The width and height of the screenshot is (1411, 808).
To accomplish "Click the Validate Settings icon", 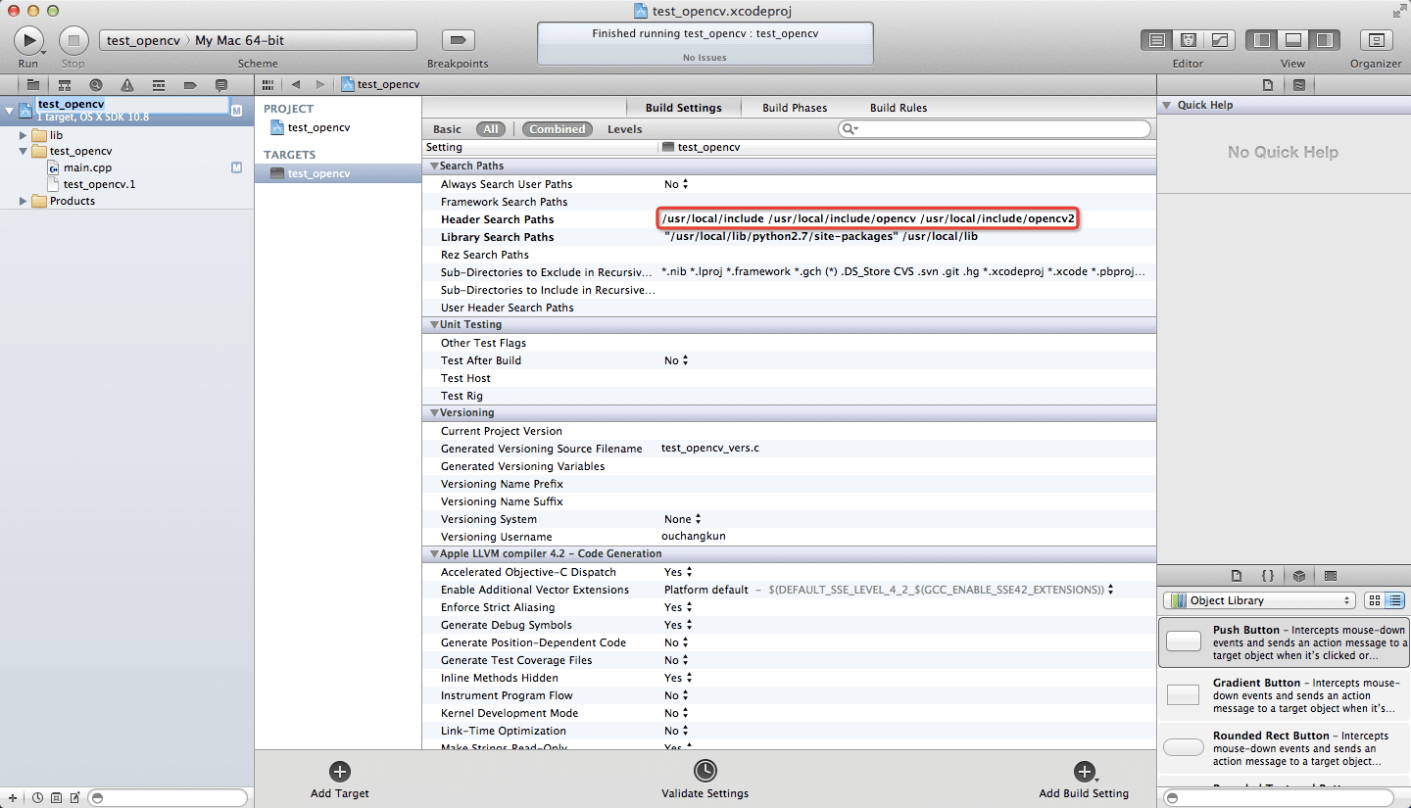I will 705,771.
